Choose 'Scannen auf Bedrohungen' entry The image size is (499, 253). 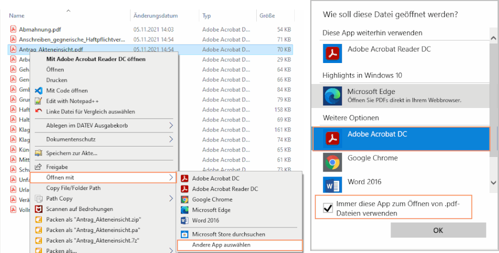click(79, 209)
